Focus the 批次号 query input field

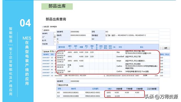coord(55,41)
